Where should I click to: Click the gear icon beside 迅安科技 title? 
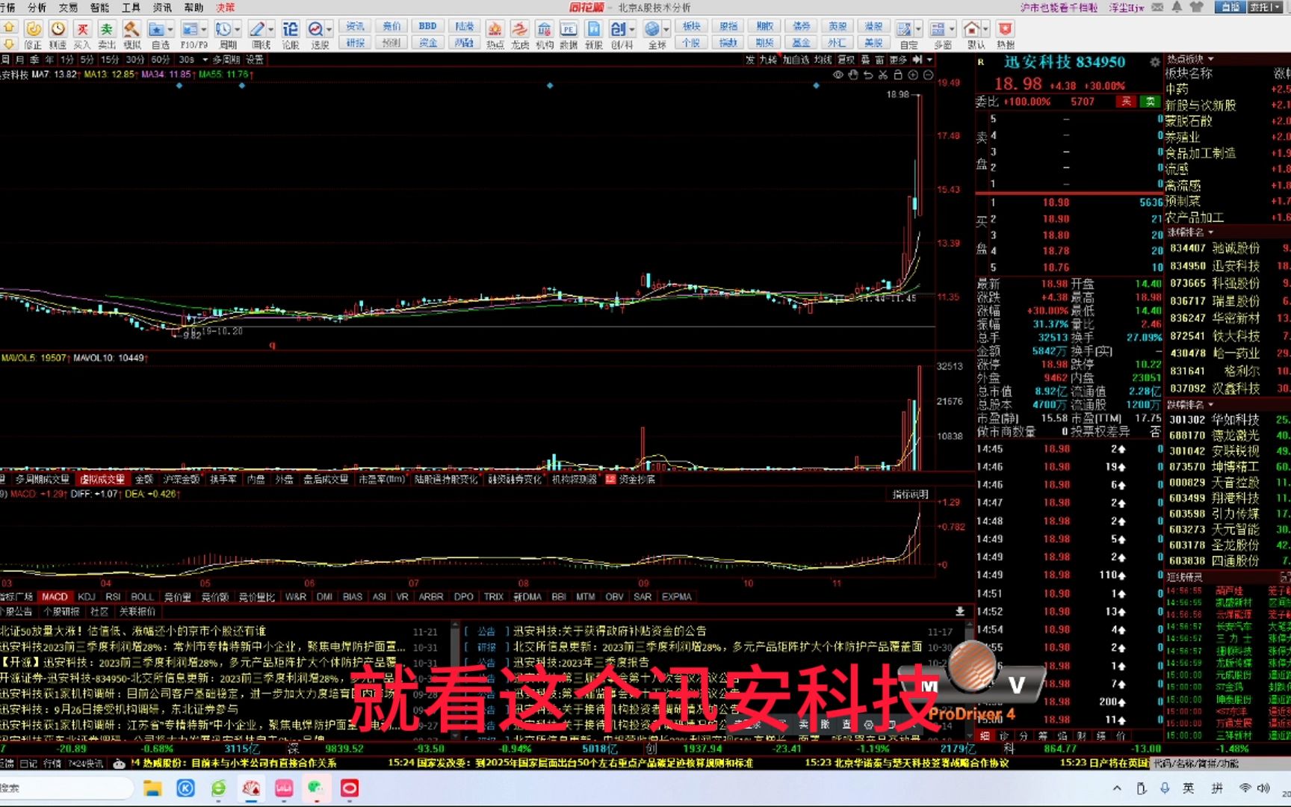1154,62
